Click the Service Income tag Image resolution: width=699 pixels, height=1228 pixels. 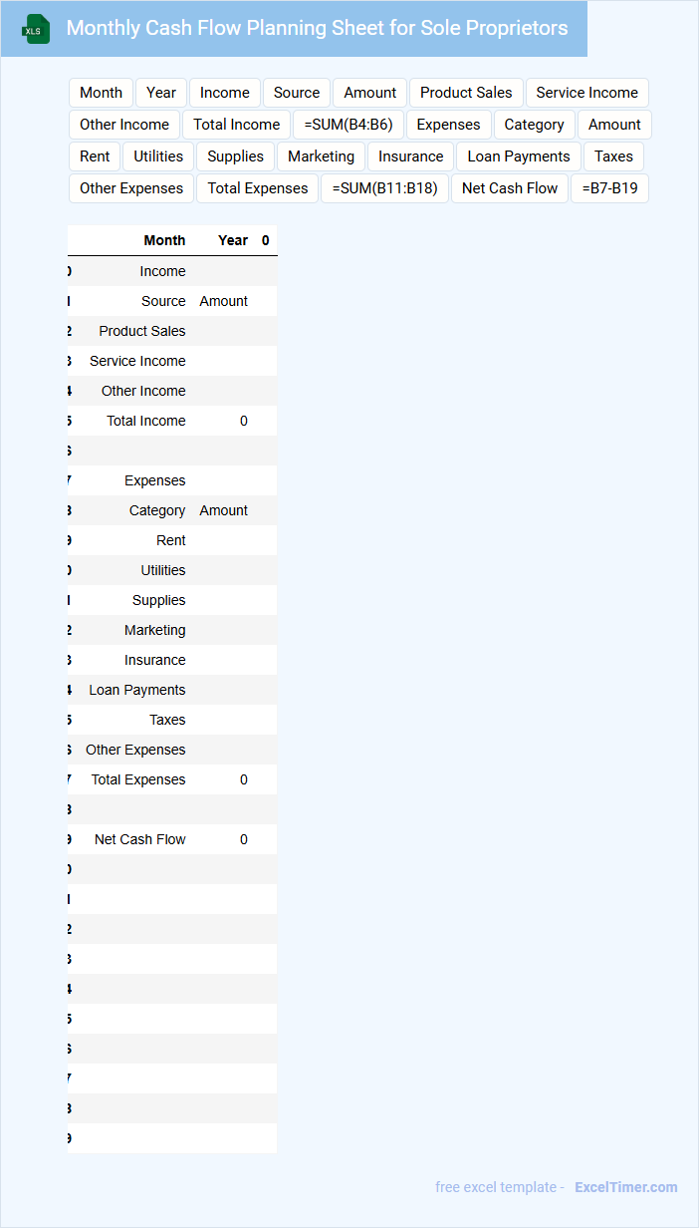(586, 93)
